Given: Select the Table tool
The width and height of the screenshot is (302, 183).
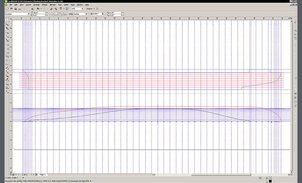Looking at the screenshot, I should click(7, 64).
